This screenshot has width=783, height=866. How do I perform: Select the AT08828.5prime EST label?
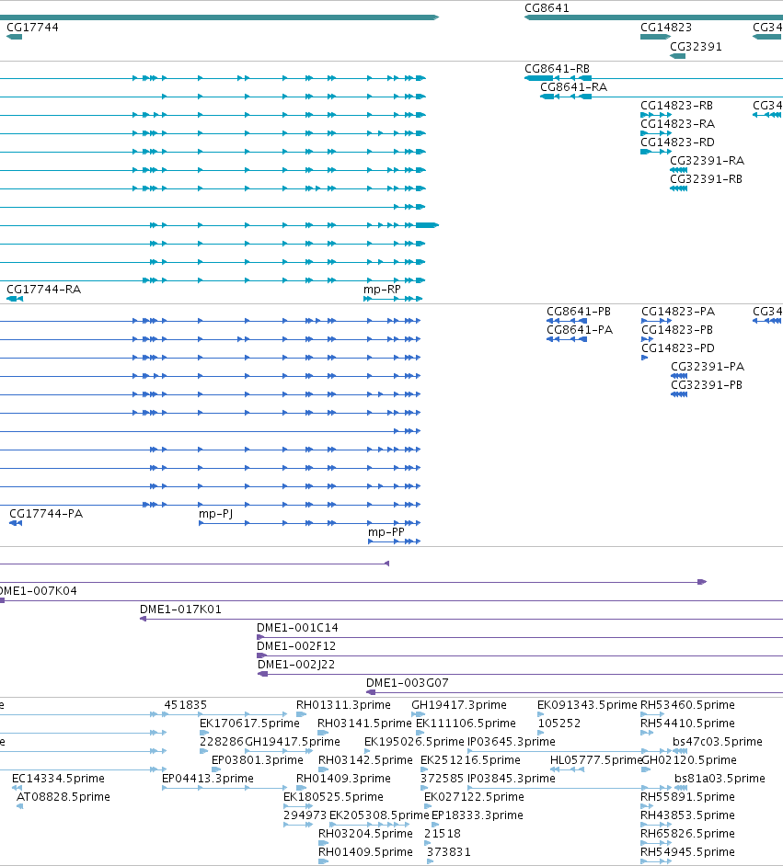[x=63, y=796]
